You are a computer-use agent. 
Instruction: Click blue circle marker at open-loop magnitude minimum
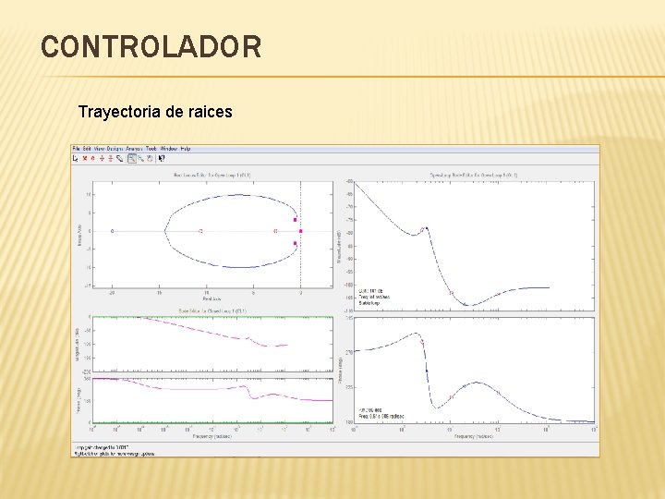[x=465, y=304]
